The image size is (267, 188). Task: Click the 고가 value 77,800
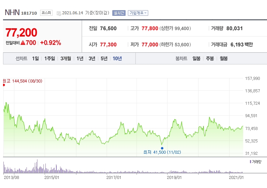[150, 28]
